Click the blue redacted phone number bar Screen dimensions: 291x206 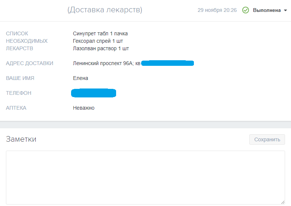[93, 93]
